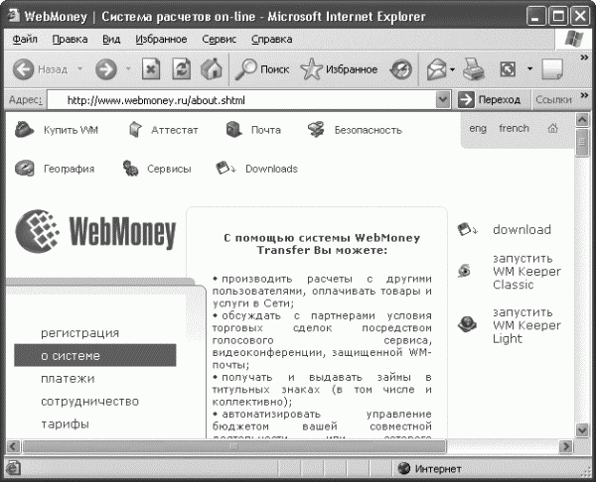Open the Аттестат link
The height and width of the screenshot is (482, 596).
pos(175,130)
